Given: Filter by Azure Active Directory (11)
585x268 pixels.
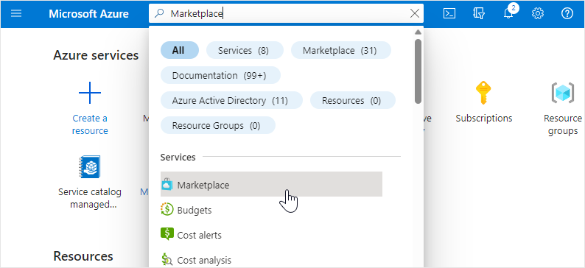Looking at the screenshot, I should [231, 100].
